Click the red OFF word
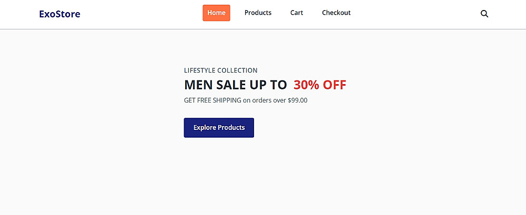The height and width of the screenshot is (215, 526). tap(335, 85)
